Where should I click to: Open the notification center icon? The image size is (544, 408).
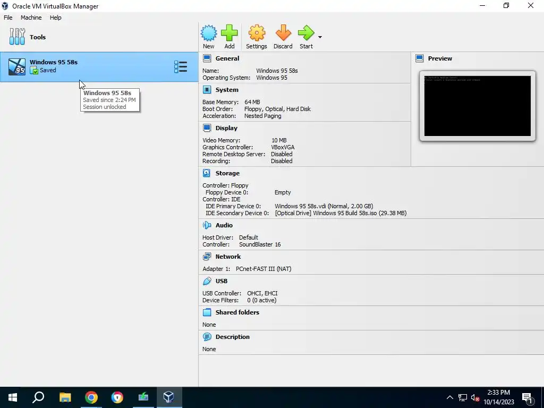[x=528, y=398]
